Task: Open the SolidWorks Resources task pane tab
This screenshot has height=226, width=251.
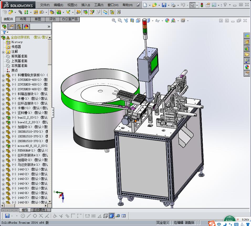Action: coord(247,42)
